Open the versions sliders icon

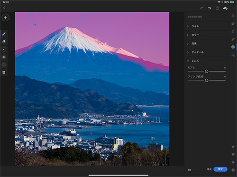(233, 55)
